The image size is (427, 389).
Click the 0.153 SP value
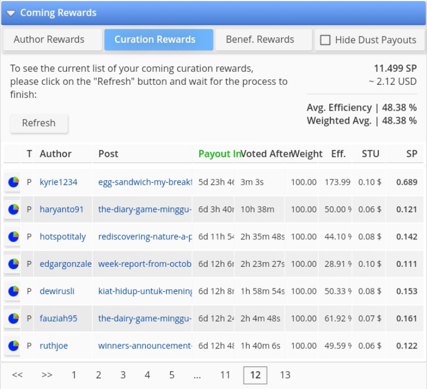[x=406, y=291]
